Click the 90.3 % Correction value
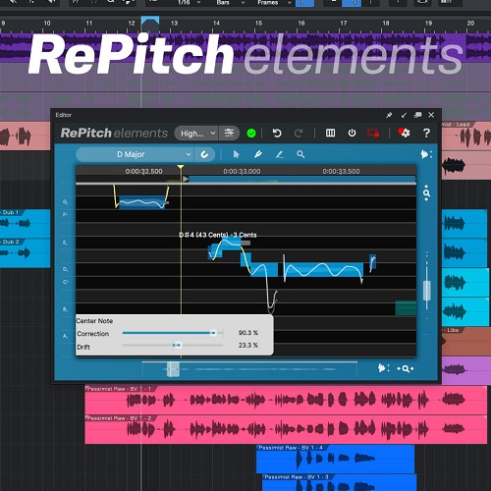The image size is (491, 491). pos(248,333)
